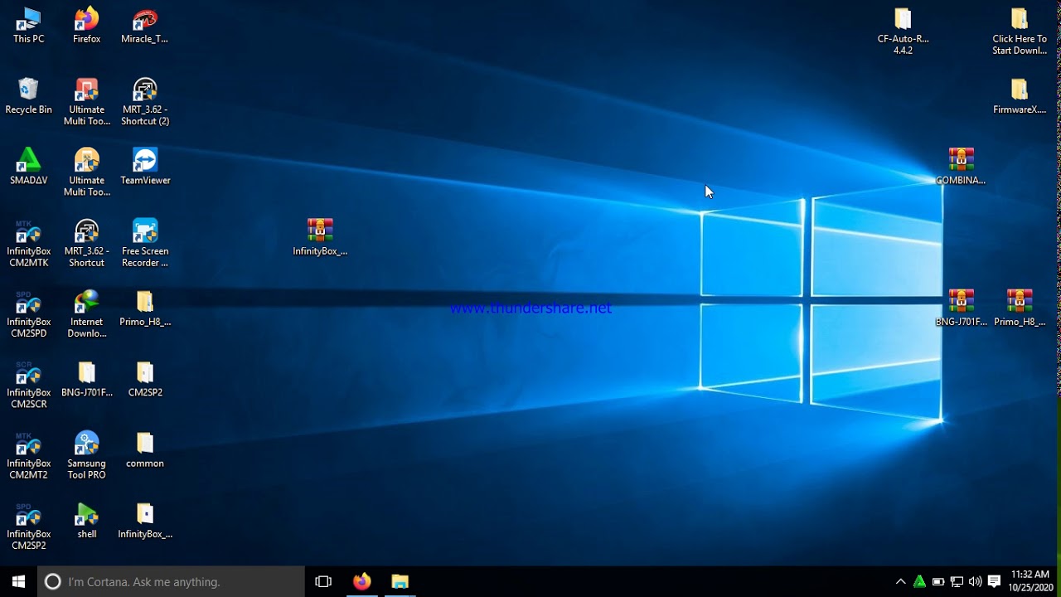Viewport: 1061px width, 597px height.
Task: Click the Smadav tray icon
Action: click(919, 581)
